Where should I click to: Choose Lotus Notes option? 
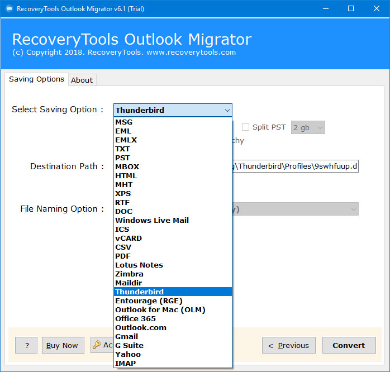[173, 265]
